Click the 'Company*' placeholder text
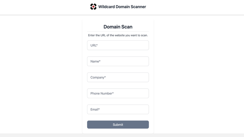The height and width of the screenshot is (137, 244). coord(98,77)
